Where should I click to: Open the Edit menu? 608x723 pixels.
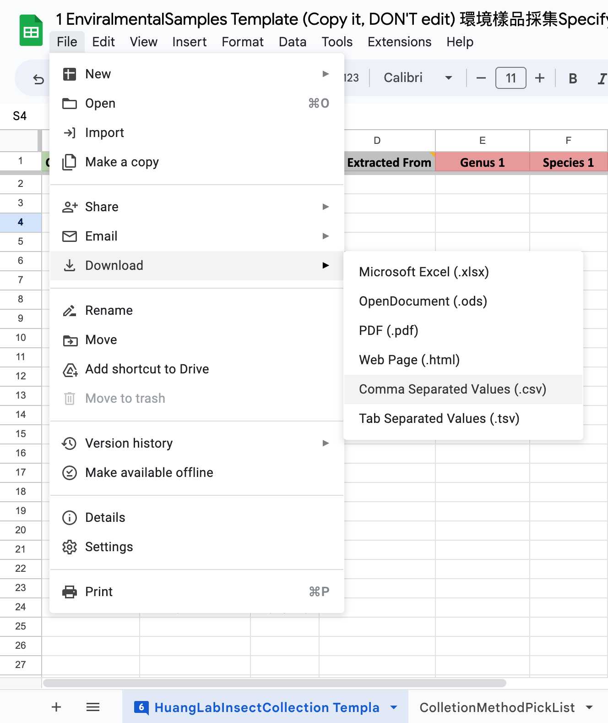tap(103, 42)
